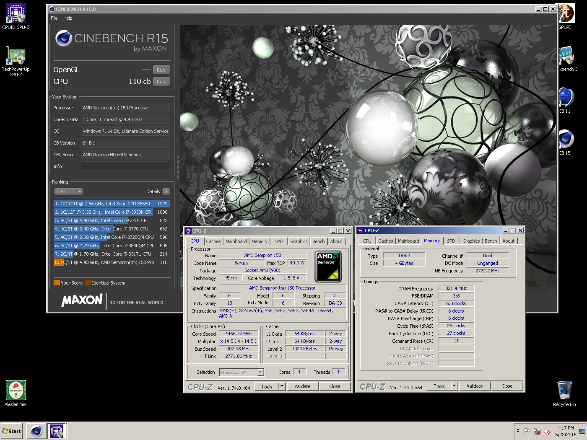Open Bench tab in right CPU-Z window
This screenshot has height=440, width=587.
[491, 241]
